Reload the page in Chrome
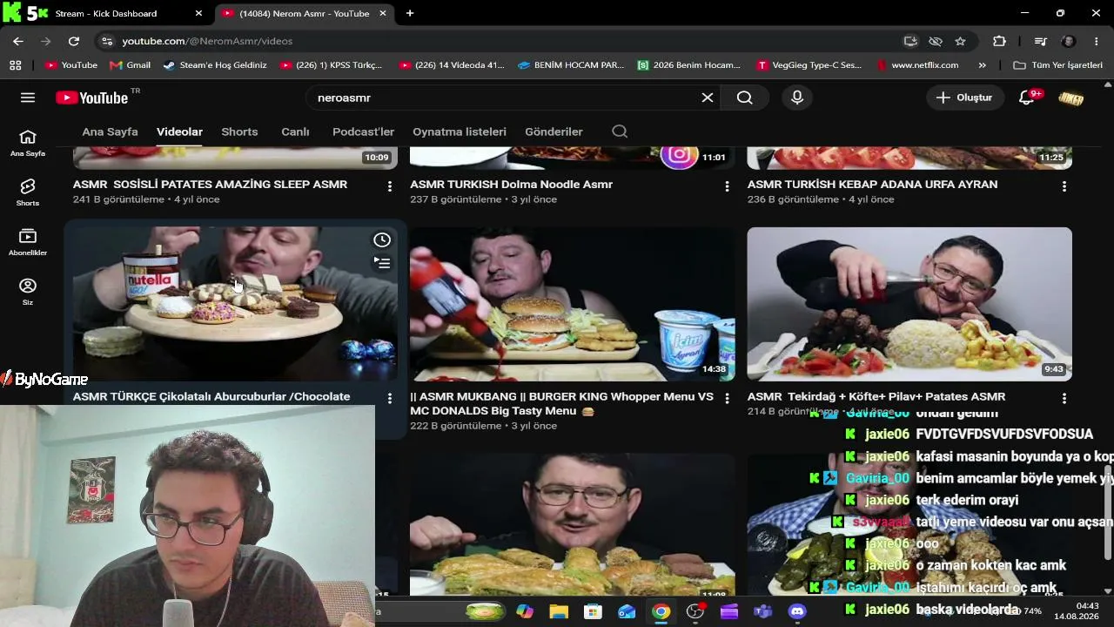The height and width of the screenshot is (627, 1114). pos(74,41)
